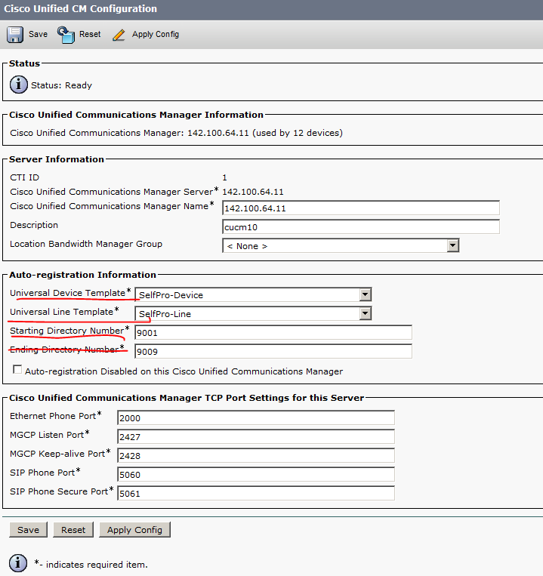
Task: Click the MGCP Listen Port field
Action: pyautogui.click(x=256, y=437)
